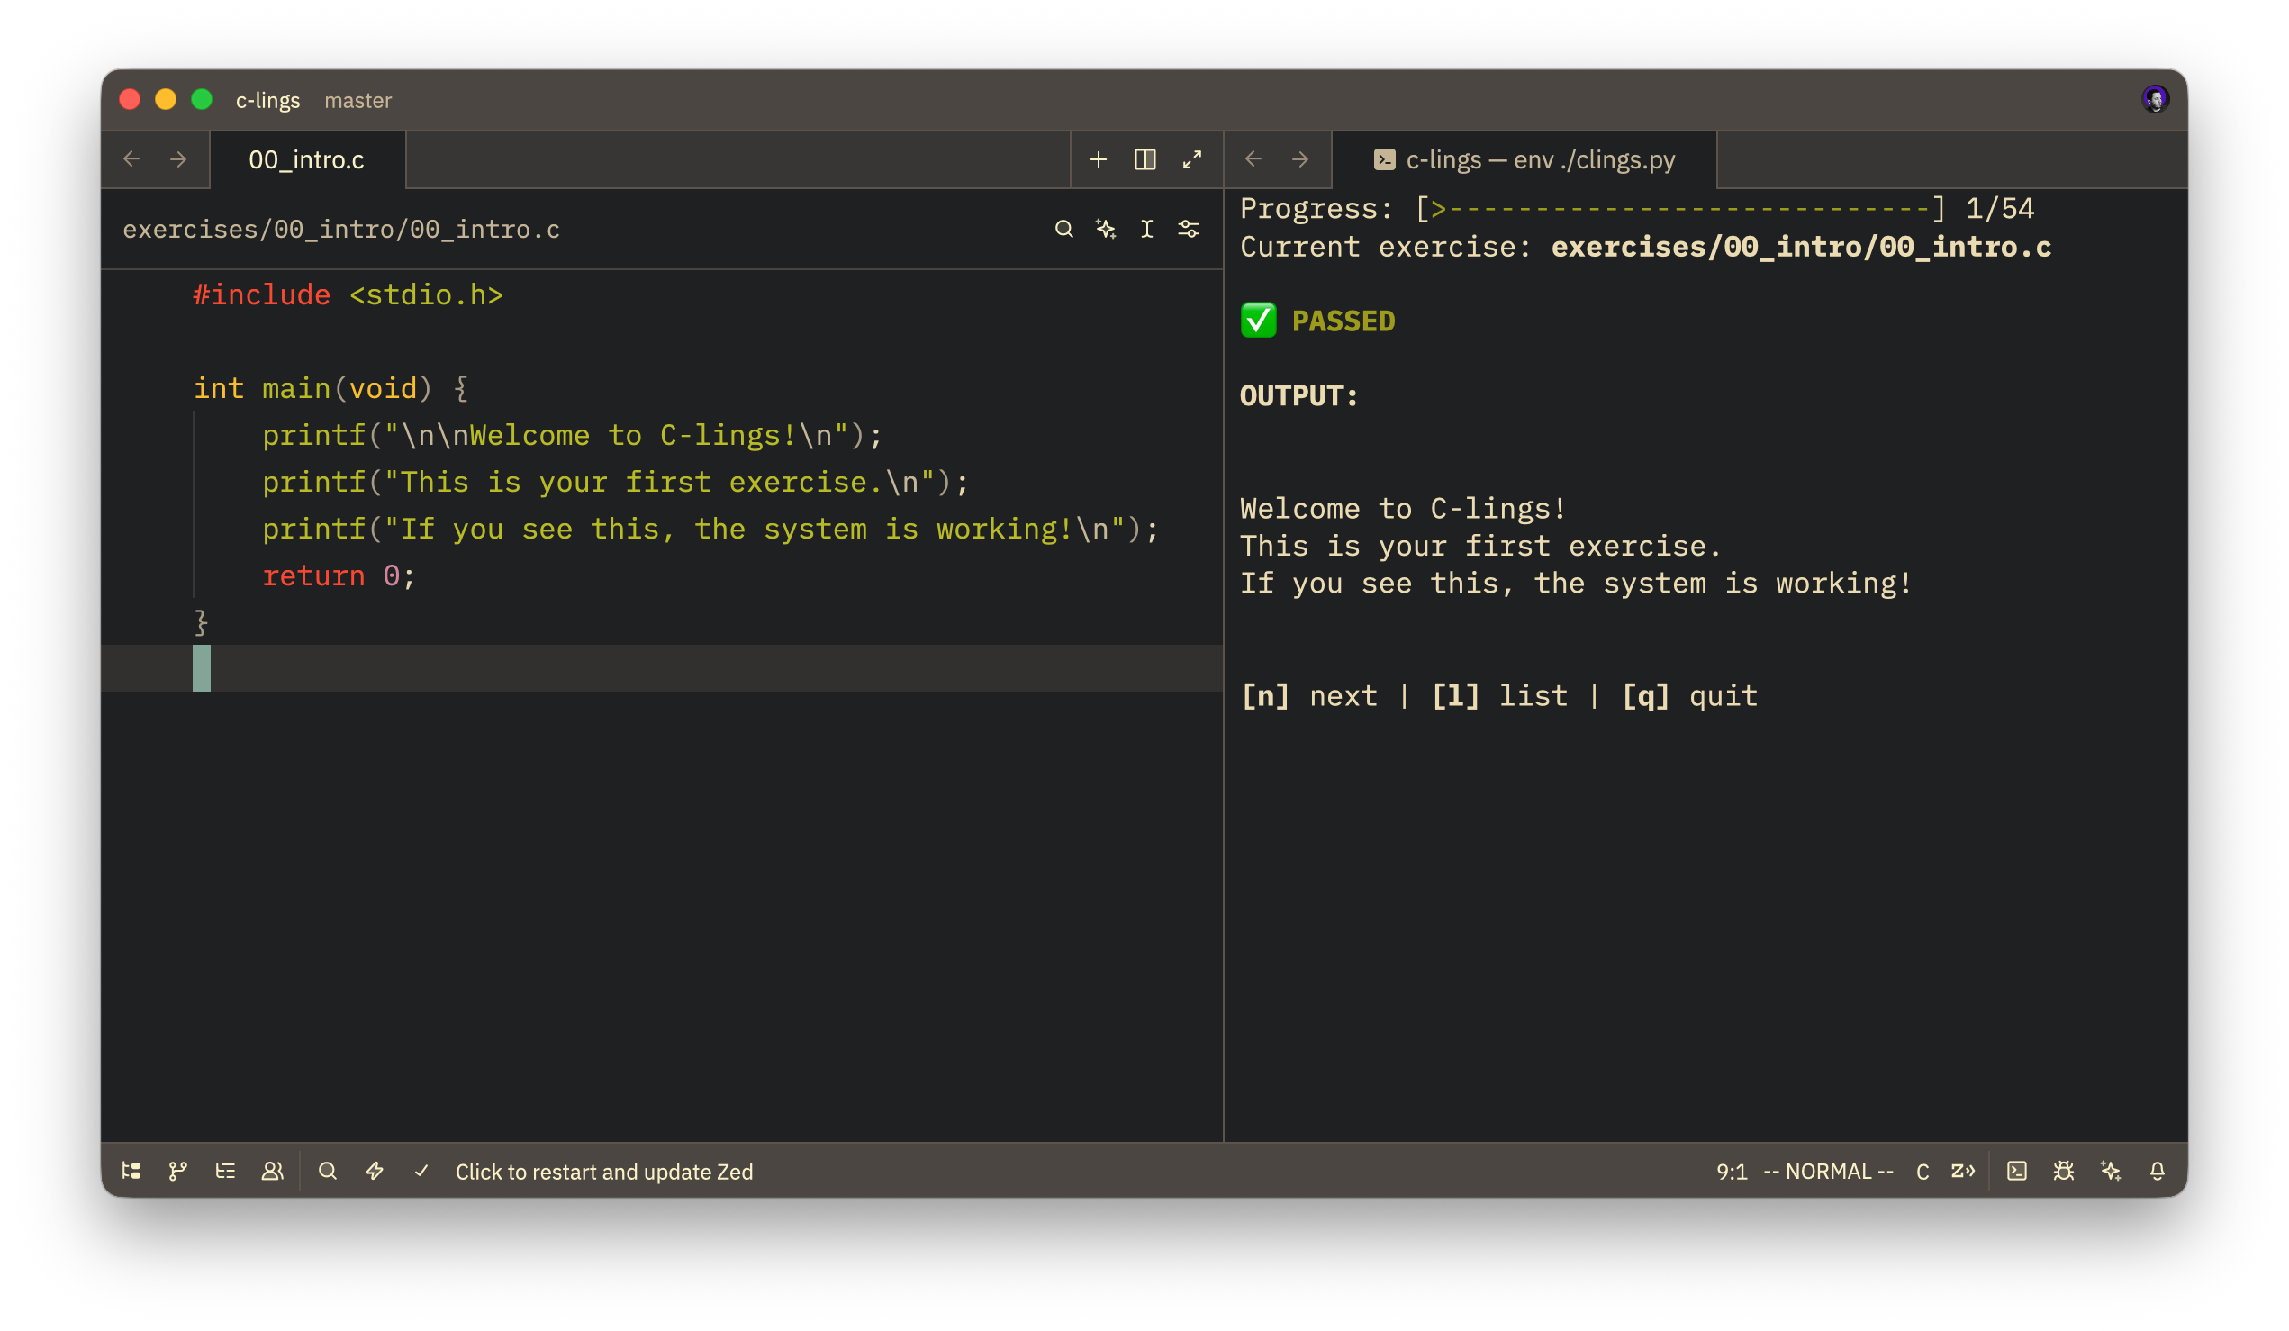Toggle the diagnostics checkmark in the status bar
Viewport: 2289px width, 1331px height.
click(423, 1171)
